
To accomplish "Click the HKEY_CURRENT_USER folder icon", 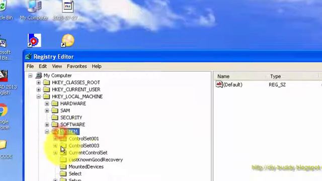I will coord(47,89).
